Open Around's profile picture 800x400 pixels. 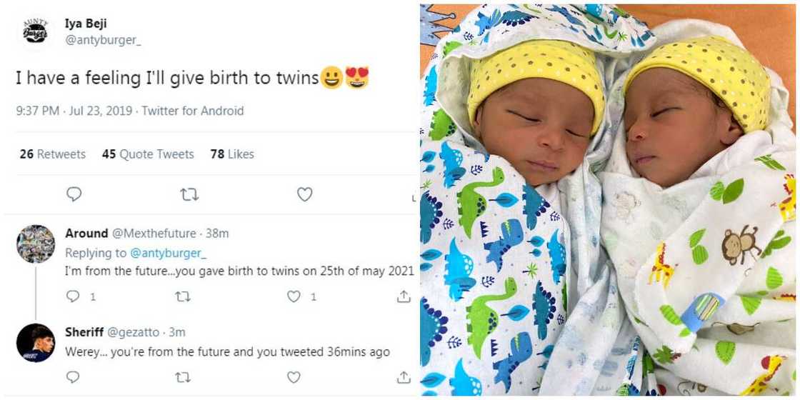[36, 244]
